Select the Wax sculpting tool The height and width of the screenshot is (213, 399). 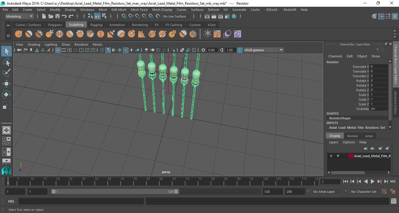click(x=121, y=34)
